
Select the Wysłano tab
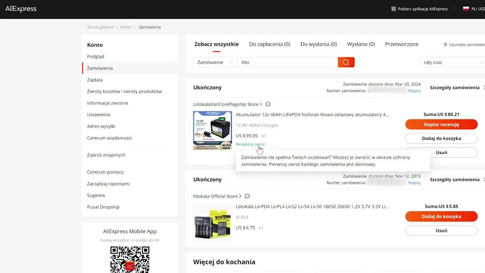[x=361, y=44]
